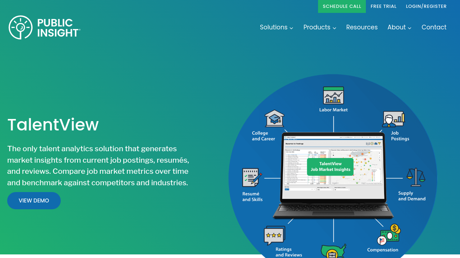Click the Labor Market chart icon
Screen dimensions: 460x258
[x=333, y=95]
